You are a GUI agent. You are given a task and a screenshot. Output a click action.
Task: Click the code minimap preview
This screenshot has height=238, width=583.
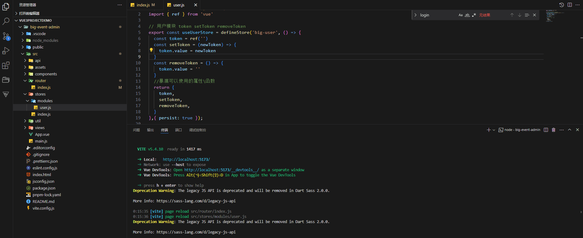(x=555, y=16)
